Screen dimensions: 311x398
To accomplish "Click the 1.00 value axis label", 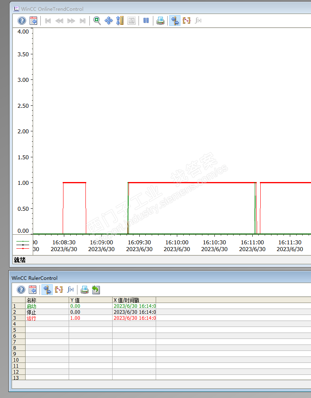I will tap(23, 183).
